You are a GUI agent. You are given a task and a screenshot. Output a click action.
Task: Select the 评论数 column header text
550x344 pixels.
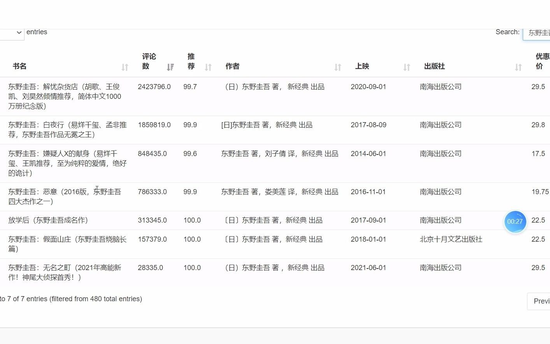pos(149,61)
